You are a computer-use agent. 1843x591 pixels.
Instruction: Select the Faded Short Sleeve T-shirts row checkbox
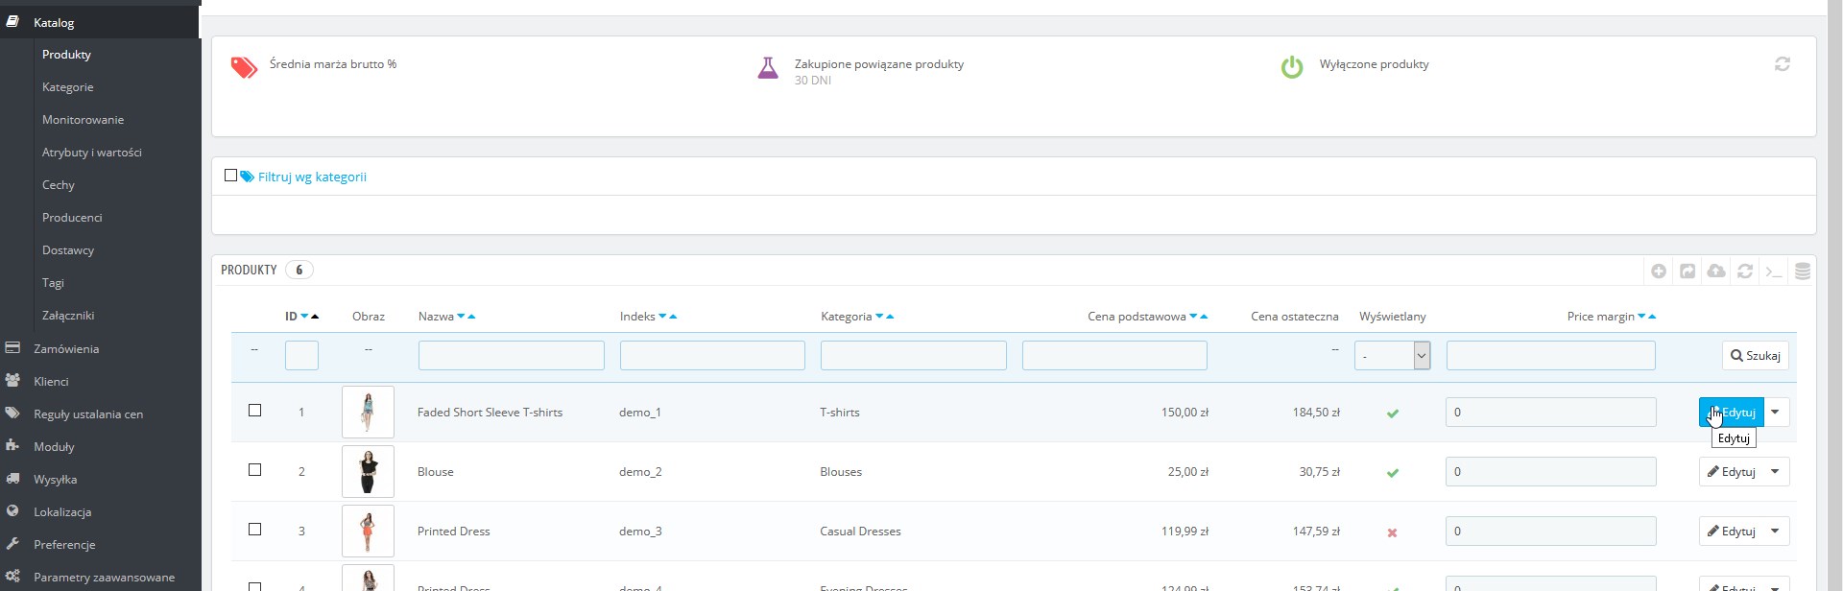coord(254,411)
